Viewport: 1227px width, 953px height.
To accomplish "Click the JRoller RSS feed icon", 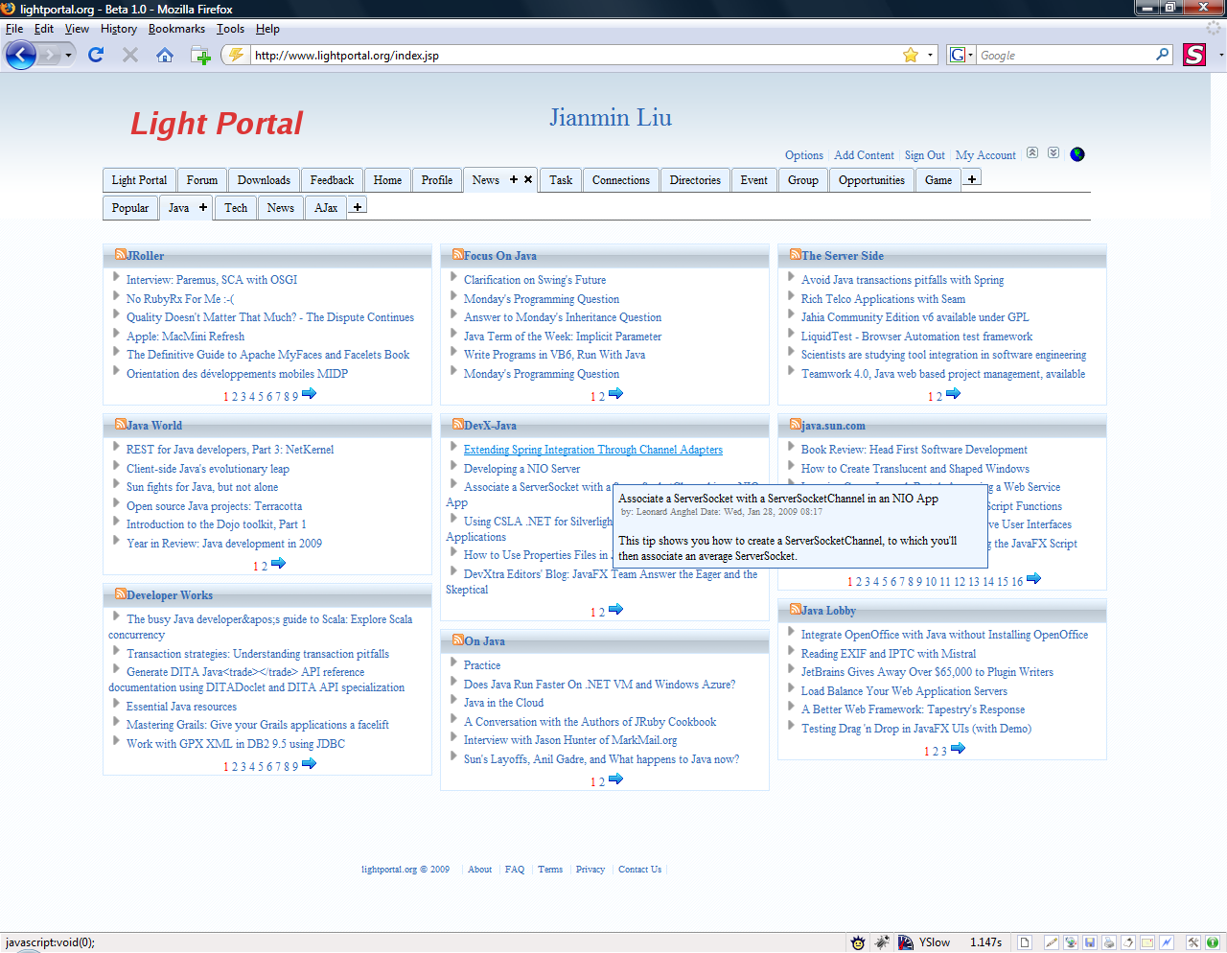I will tap(121, 255).
